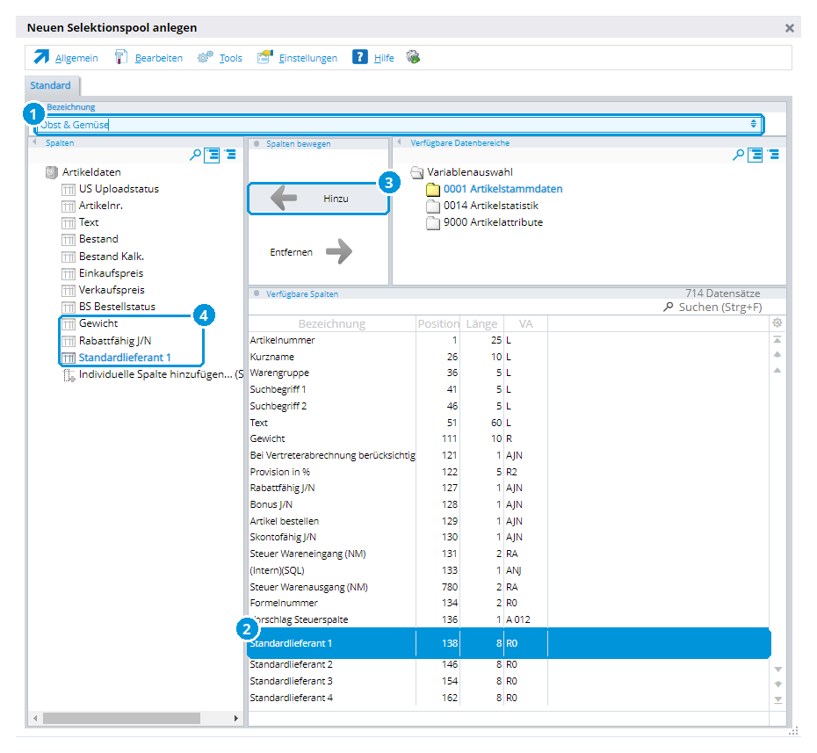Open the Bearbeiten menu
The width and height of the screenshot is (817, 753).
pyautogui.click(x=149, y=58)
